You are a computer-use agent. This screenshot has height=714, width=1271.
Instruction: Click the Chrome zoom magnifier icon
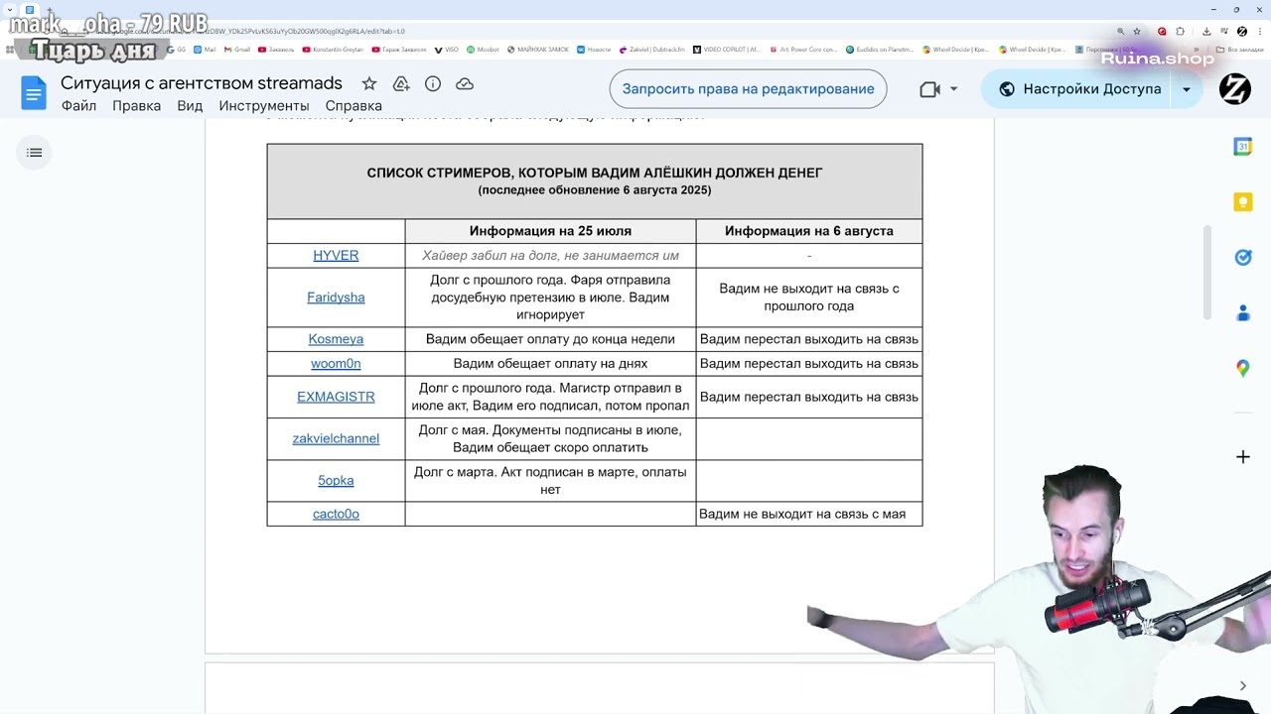[x=1121, y=32]
